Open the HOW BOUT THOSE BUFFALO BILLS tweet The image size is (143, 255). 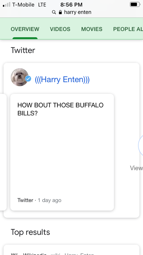(62, 152)
